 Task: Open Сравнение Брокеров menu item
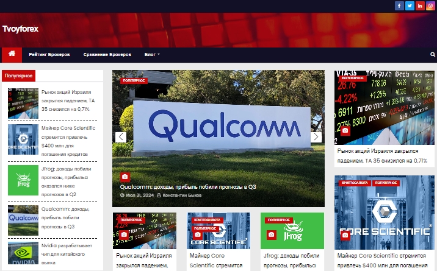[107, 54]
